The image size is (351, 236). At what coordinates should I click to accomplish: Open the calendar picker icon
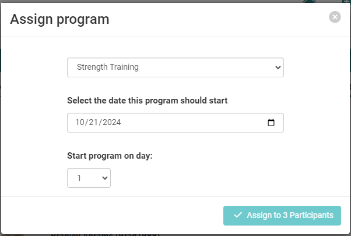[271, 123]
